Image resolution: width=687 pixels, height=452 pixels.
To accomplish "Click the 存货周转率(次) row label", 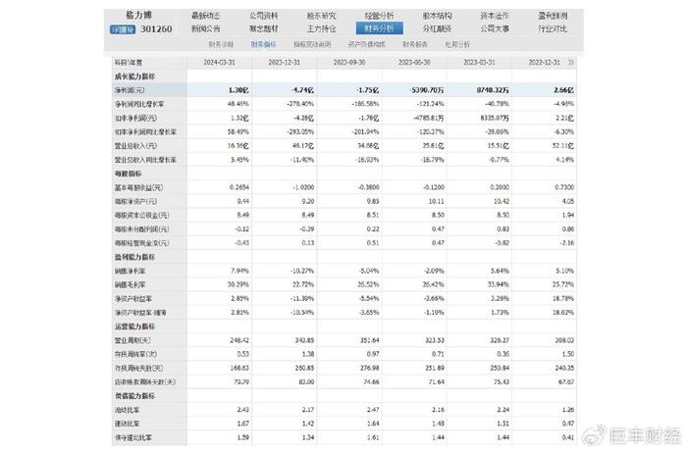I will tap(135, 354).
